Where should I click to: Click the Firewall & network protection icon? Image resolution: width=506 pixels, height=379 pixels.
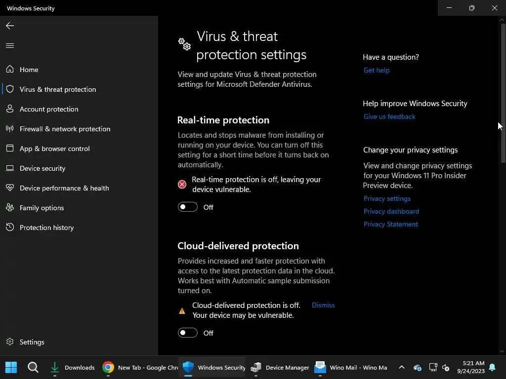click(x=10, y=129)
